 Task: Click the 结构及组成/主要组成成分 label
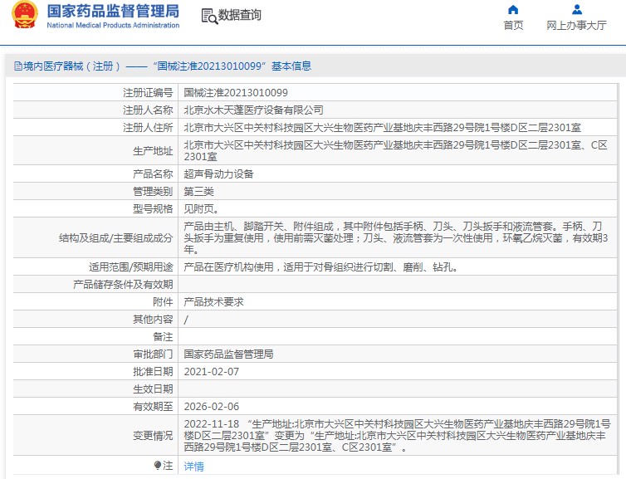[115, 238]
